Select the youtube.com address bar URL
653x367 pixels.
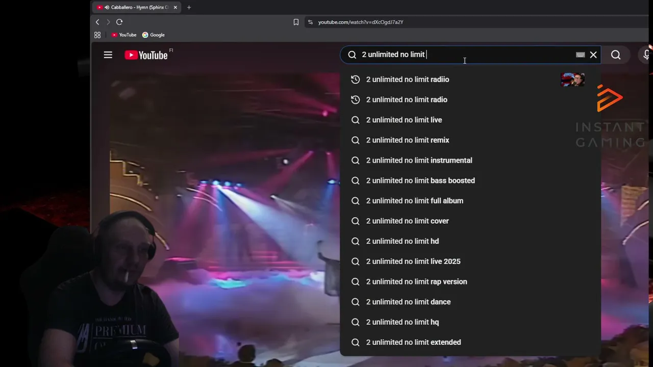[361, 22]
